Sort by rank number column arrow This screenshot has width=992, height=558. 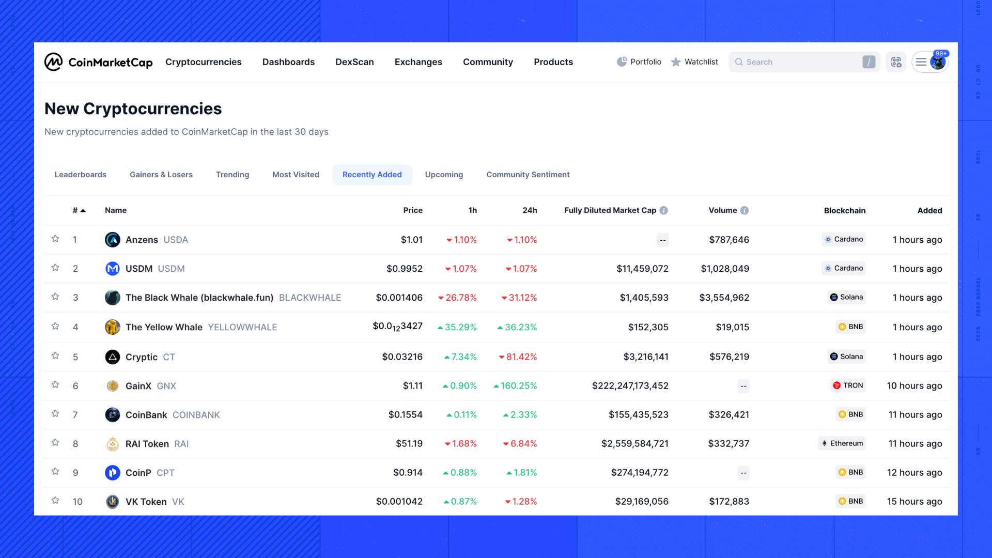pyautogui.click(x=83, y=210)
